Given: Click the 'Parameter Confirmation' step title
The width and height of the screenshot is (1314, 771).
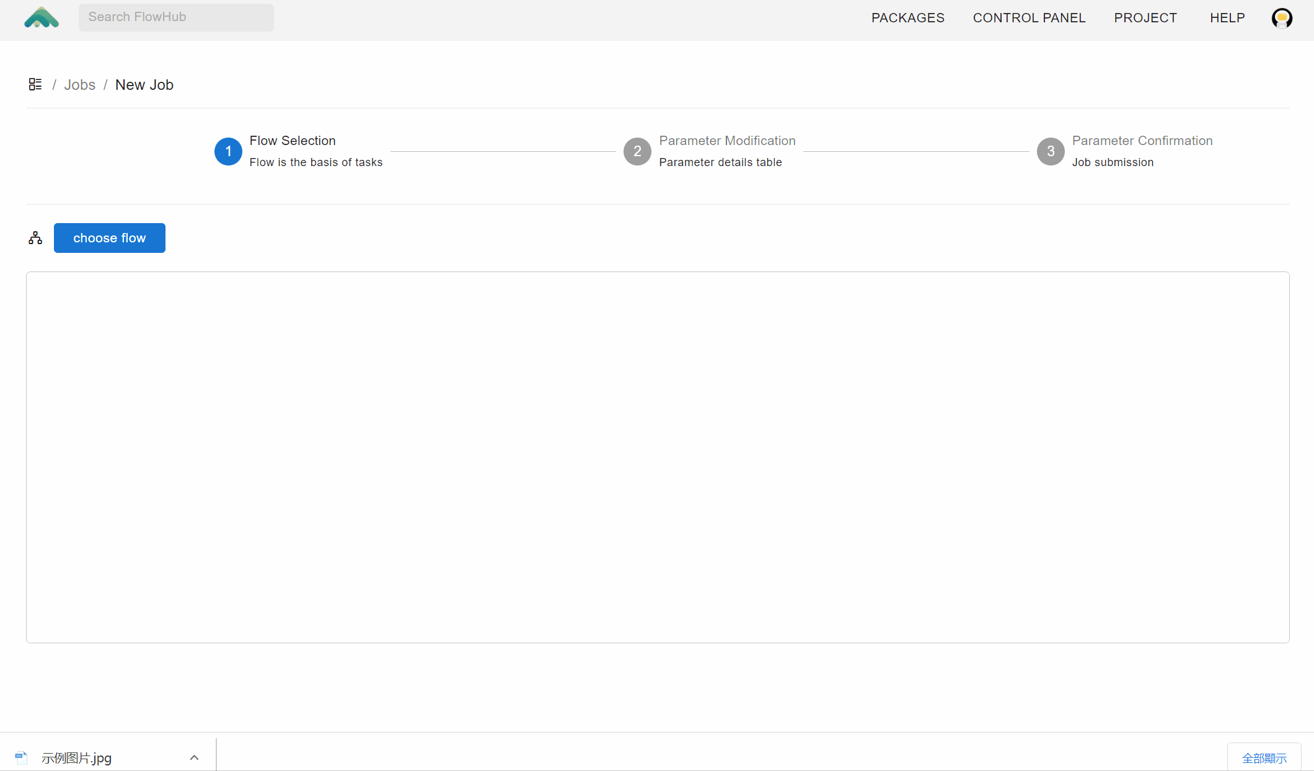Looking at the screenshot, I should coord(1142,141).
